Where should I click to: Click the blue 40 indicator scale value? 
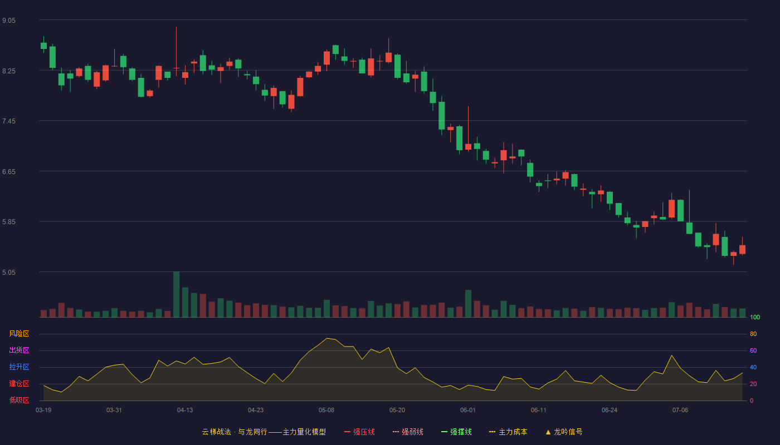click(x=753, y=368)
